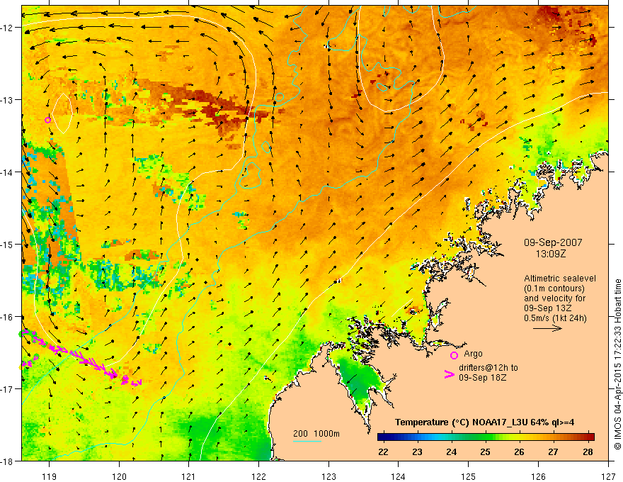This screenshot has height=482, width=623.
Task: Click the latitude axis label '-12'
Action: tap(7, 28)
